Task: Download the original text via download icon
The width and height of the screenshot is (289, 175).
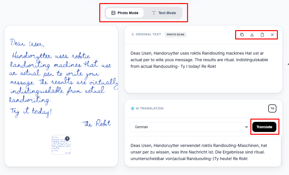Action: (252, 35)
